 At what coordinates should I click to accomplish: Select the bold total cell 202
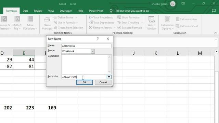[x=6, y=108]
